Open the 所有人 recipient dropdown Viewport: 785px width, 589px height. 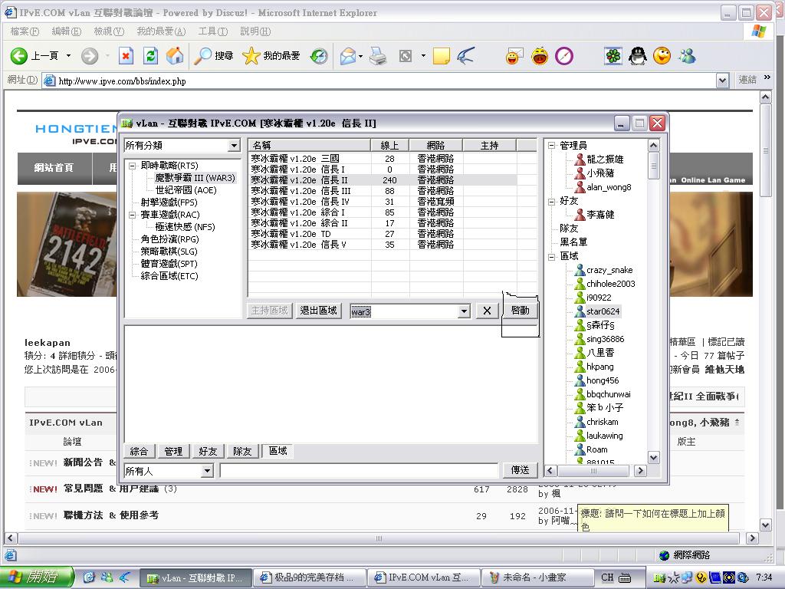(x=206, y=471)
